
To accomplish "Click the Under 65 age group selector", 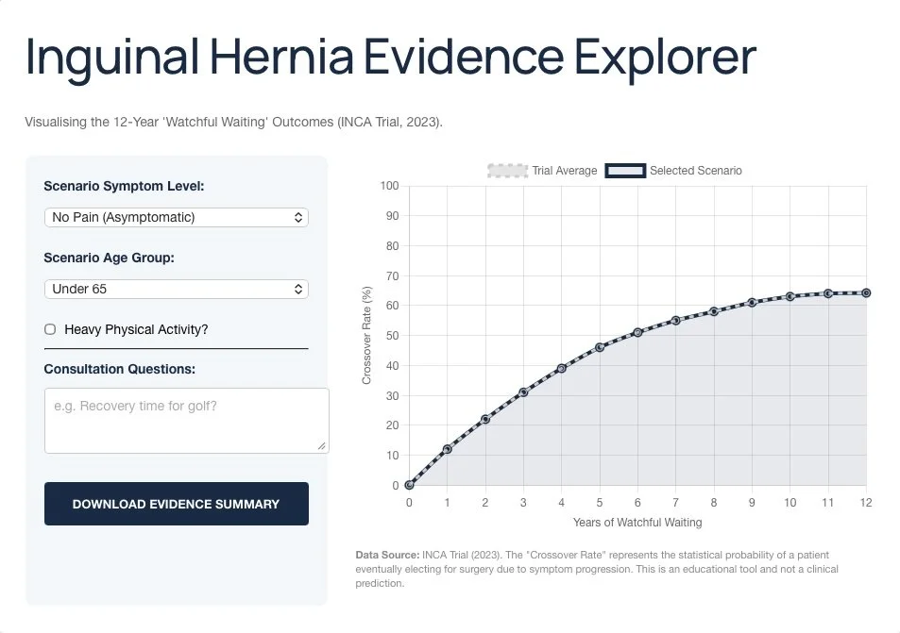I will [x=176, y=289].
